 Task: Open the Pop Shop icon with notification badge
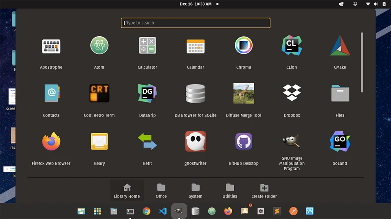click(x=245, y=211)
